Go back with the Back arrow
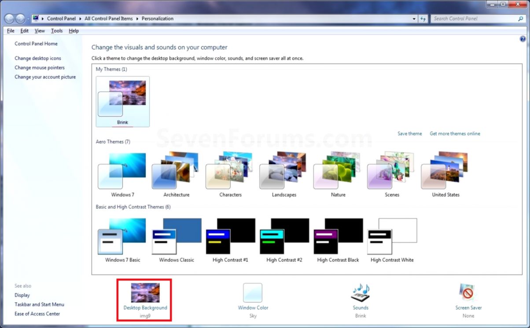530x328 pixels. tap(10, 19)
